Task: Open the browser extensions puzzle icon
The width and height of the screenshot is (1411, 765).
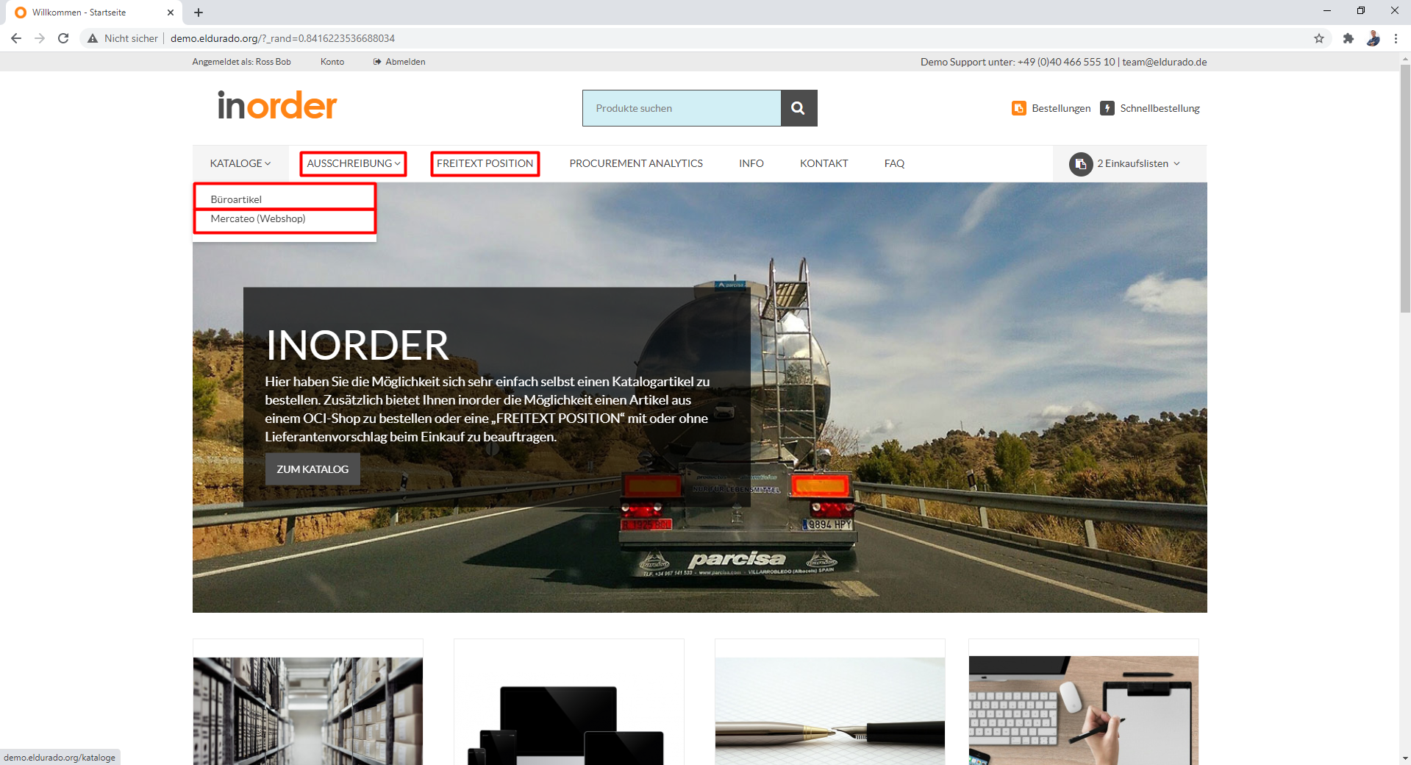Action: pos(1349,38)
